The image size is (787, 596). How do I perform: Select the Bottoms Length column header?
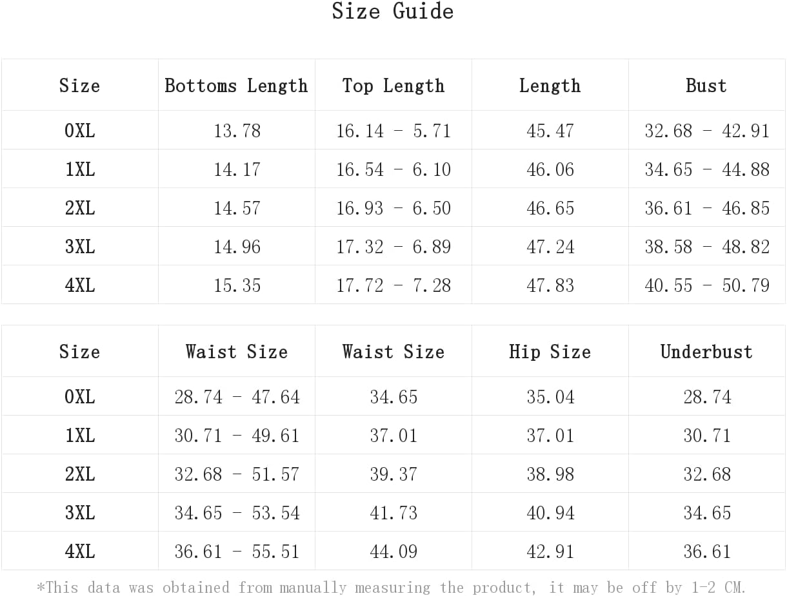click(x=237, y=86)
